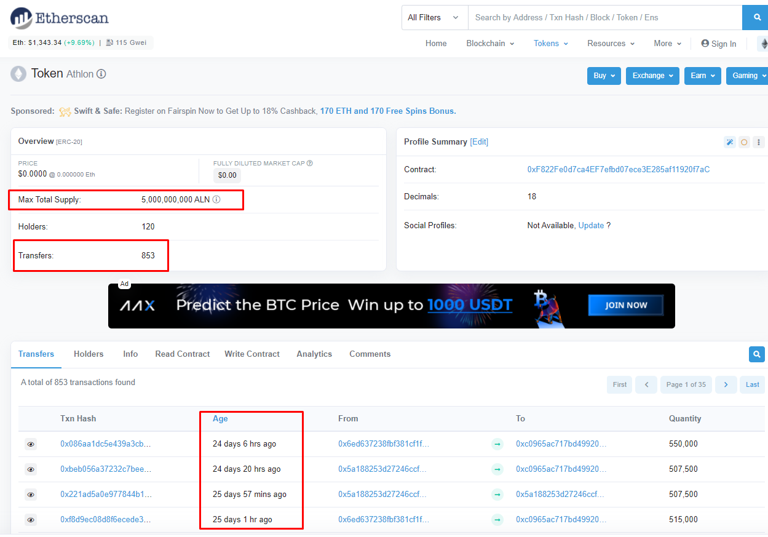The width and height of the screenshot is (768, 537).
Task: Click the Last page button
Action: (x=753, y=384)
